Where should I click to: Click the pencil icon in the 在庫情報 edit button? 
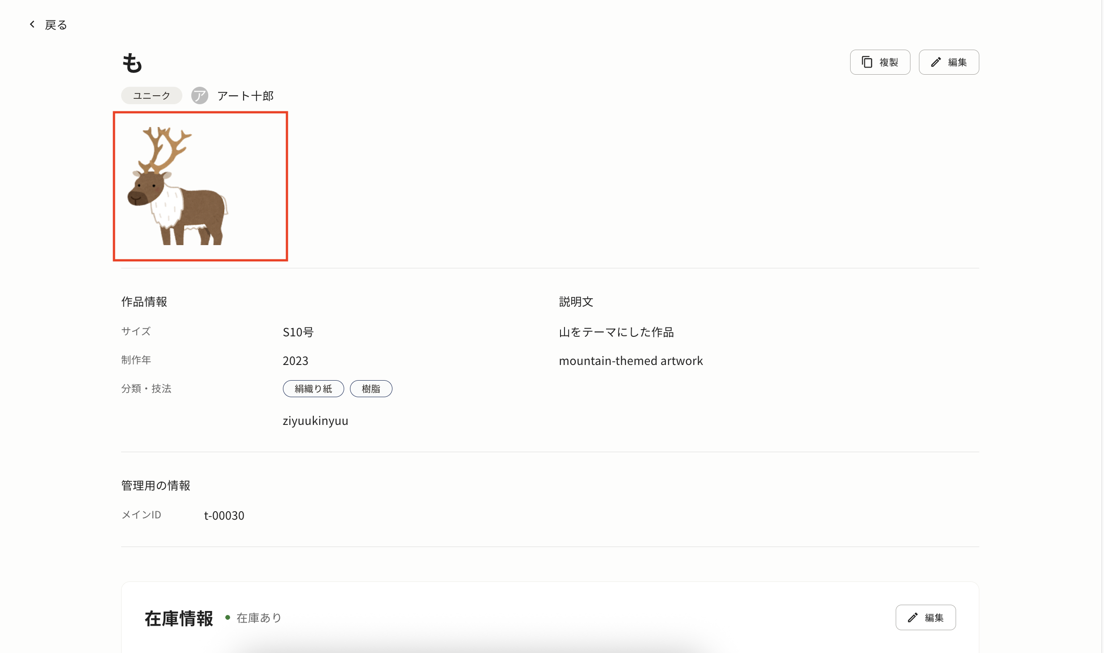click(x=912, y=617)
